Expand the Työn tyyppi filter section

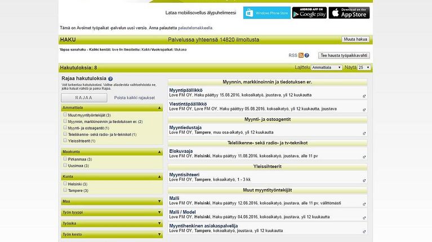(112, 212)
